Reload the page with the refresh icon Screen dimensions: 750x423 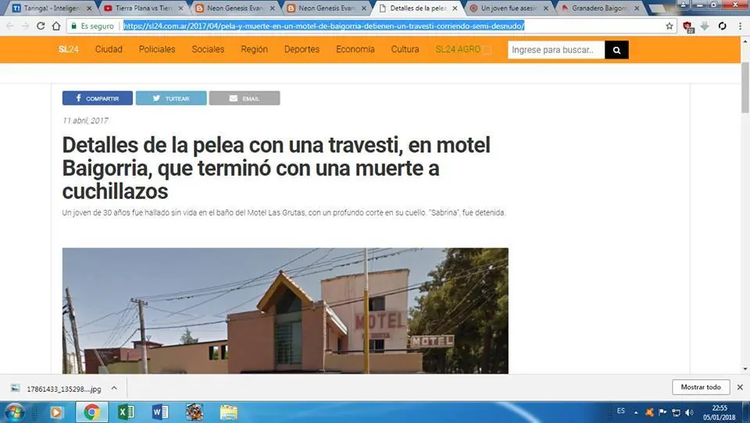(x=41, y=26)
